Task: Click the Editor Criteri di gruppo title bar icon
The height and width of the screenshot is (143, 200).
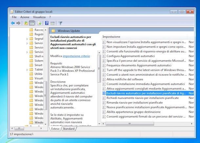Action: point(12,12)
